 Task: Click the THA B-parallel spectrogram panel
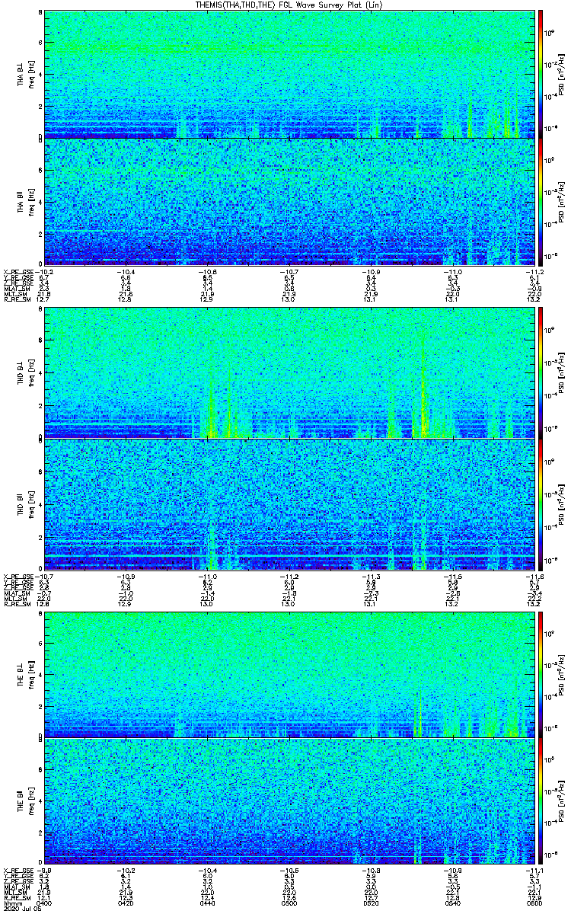pos(290,201)
